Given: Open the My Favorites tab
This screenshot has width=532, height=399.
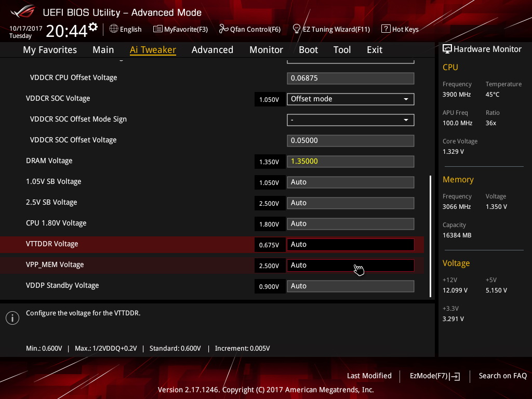Looking at the screenshot, I should [x=50, y=50].
